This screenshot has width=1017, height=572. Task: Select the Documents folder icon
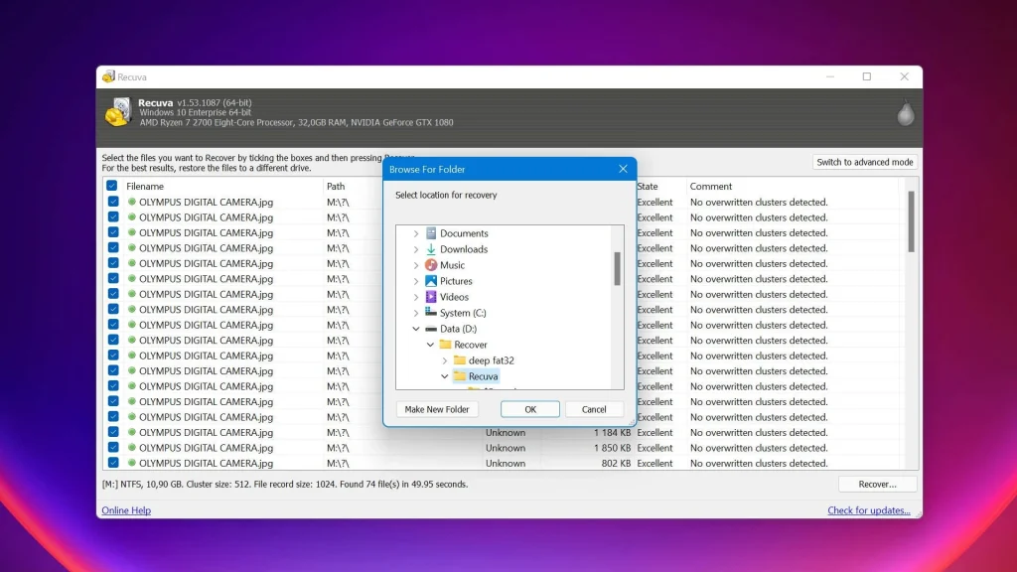click(431, 232)
